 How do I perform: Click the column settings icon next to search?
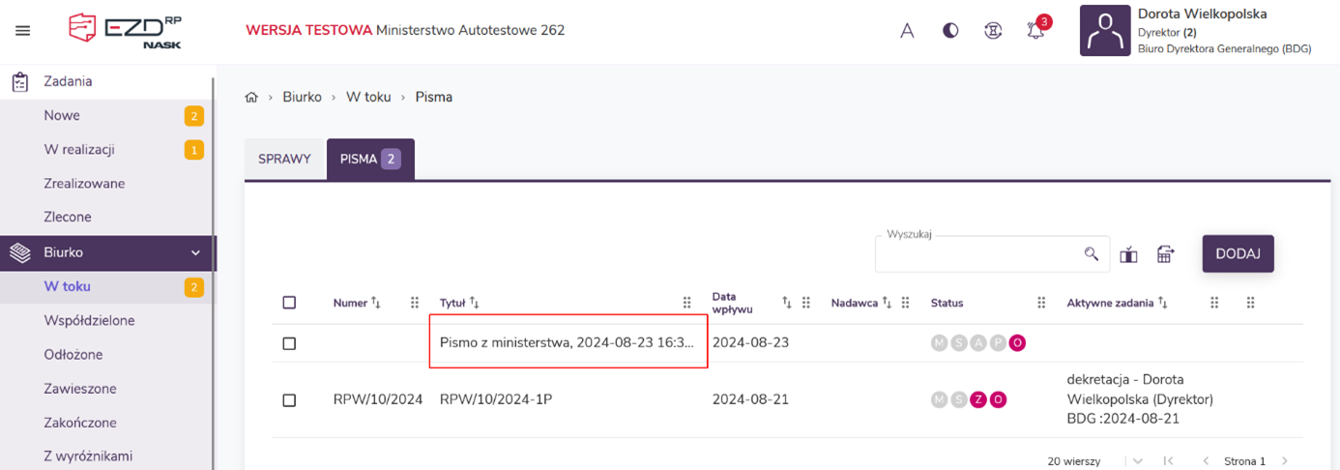[1128, 255]
